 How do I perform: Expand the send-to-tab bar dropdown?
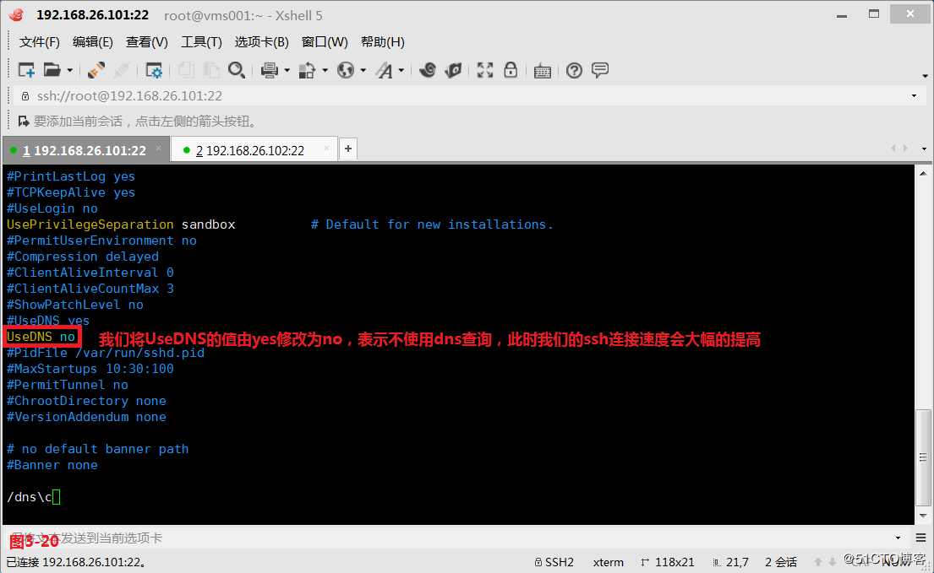tap(898, 538)
